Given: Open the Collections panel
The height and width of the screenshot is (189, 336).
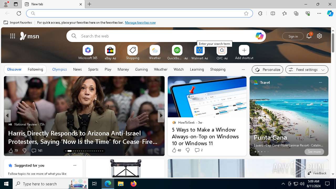Looking at the screenshot, I should (296, 13).
